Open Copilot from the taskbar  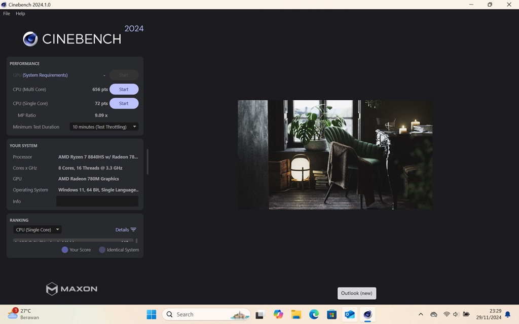click(x=278, y=314)
